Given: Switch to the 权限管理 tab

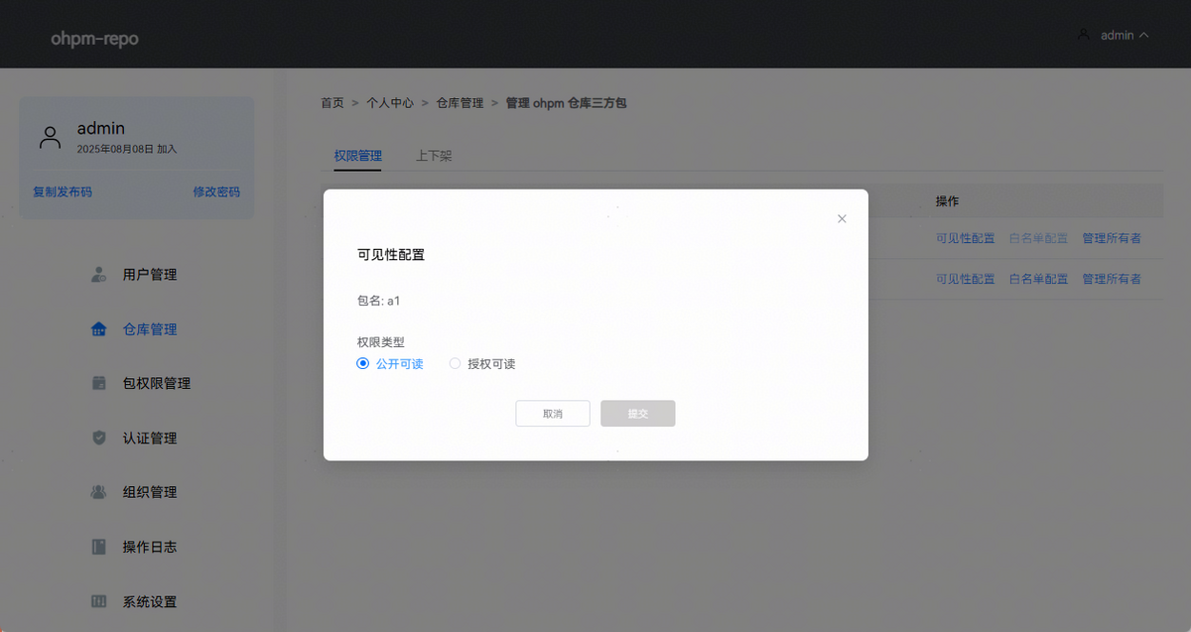Looking at the screenshot, I should click(357, 156).
